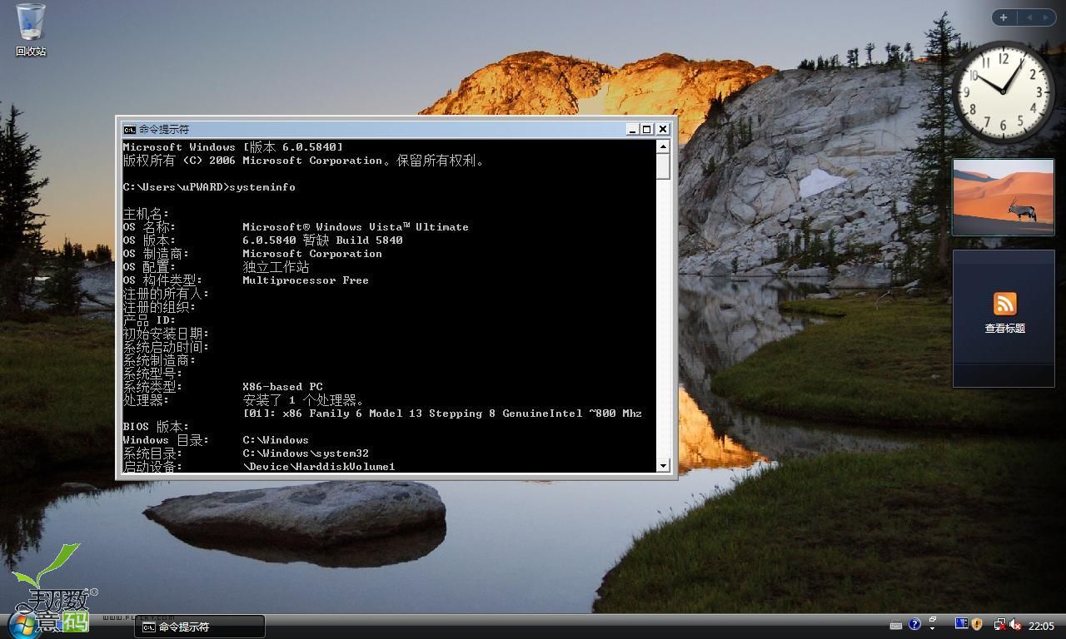Click the '\Device\HarddiskVolume1' value
The height and width of the screenshot is (639, 1066).
(x=319, y=467)
